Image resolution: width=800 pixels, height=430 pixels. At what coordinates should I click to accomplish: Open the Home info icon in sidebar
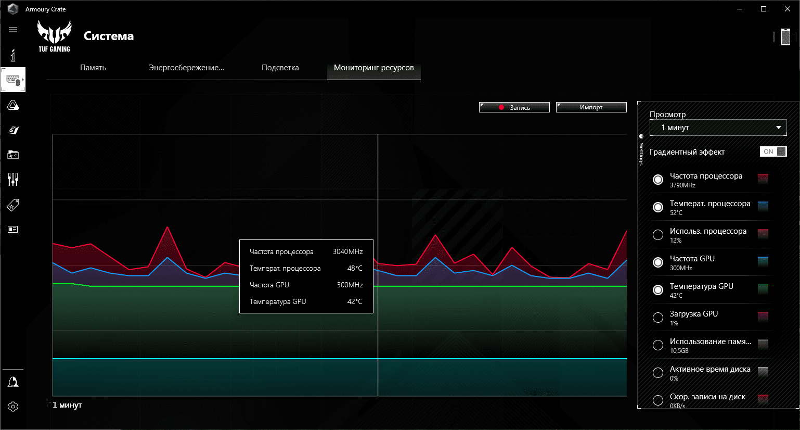tap(13, 55)
